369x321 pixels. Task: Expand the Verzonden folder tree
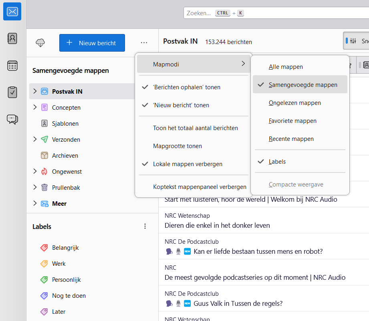pos(35,139)
